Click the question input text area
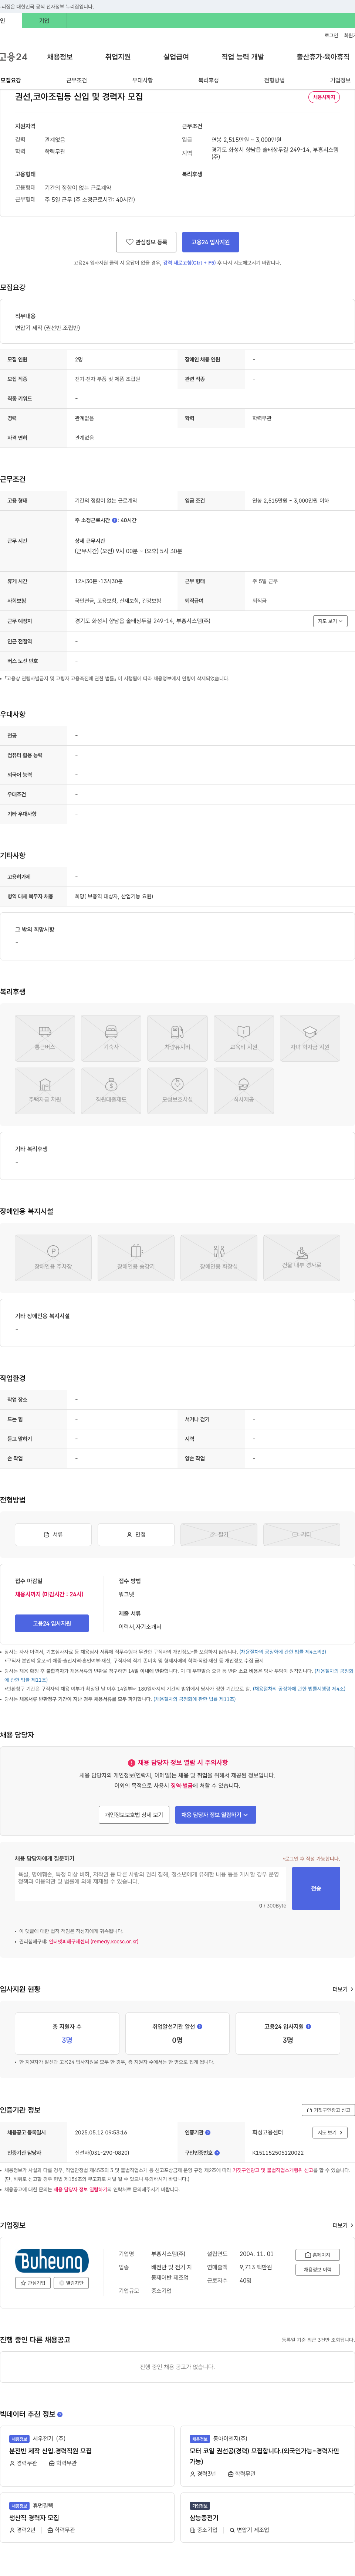Screen dimensions: 355x2576 pos(150,1884)
